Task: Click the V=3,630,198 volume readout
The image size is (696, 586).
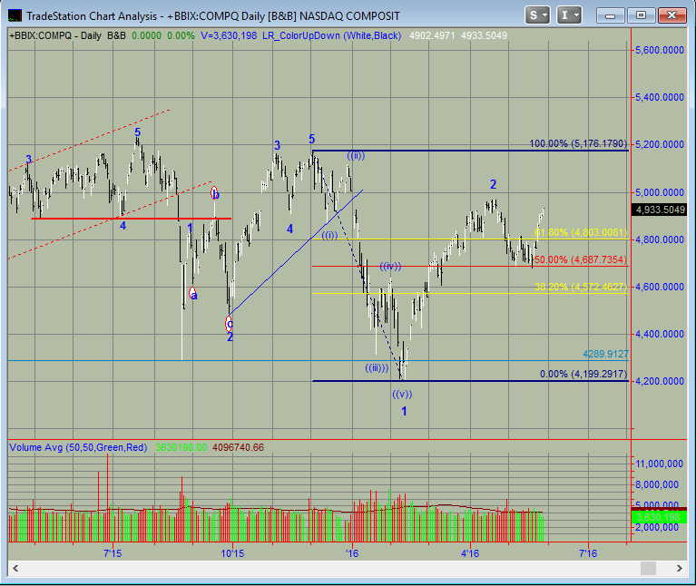Action: point(229,36)
